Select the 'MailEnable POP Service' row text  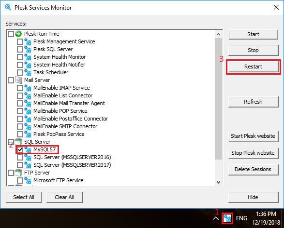pos(60,111)
